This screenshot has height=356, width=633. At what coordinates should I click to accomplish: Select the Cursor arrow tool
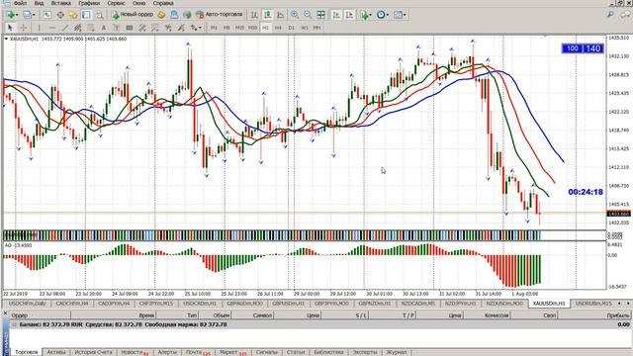tap(10, 28)
